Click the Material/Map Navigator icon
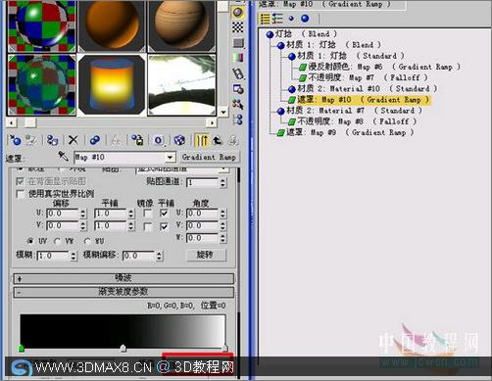Image resolution: width=492 pixels, height=381 pixels. coord(238,119)
